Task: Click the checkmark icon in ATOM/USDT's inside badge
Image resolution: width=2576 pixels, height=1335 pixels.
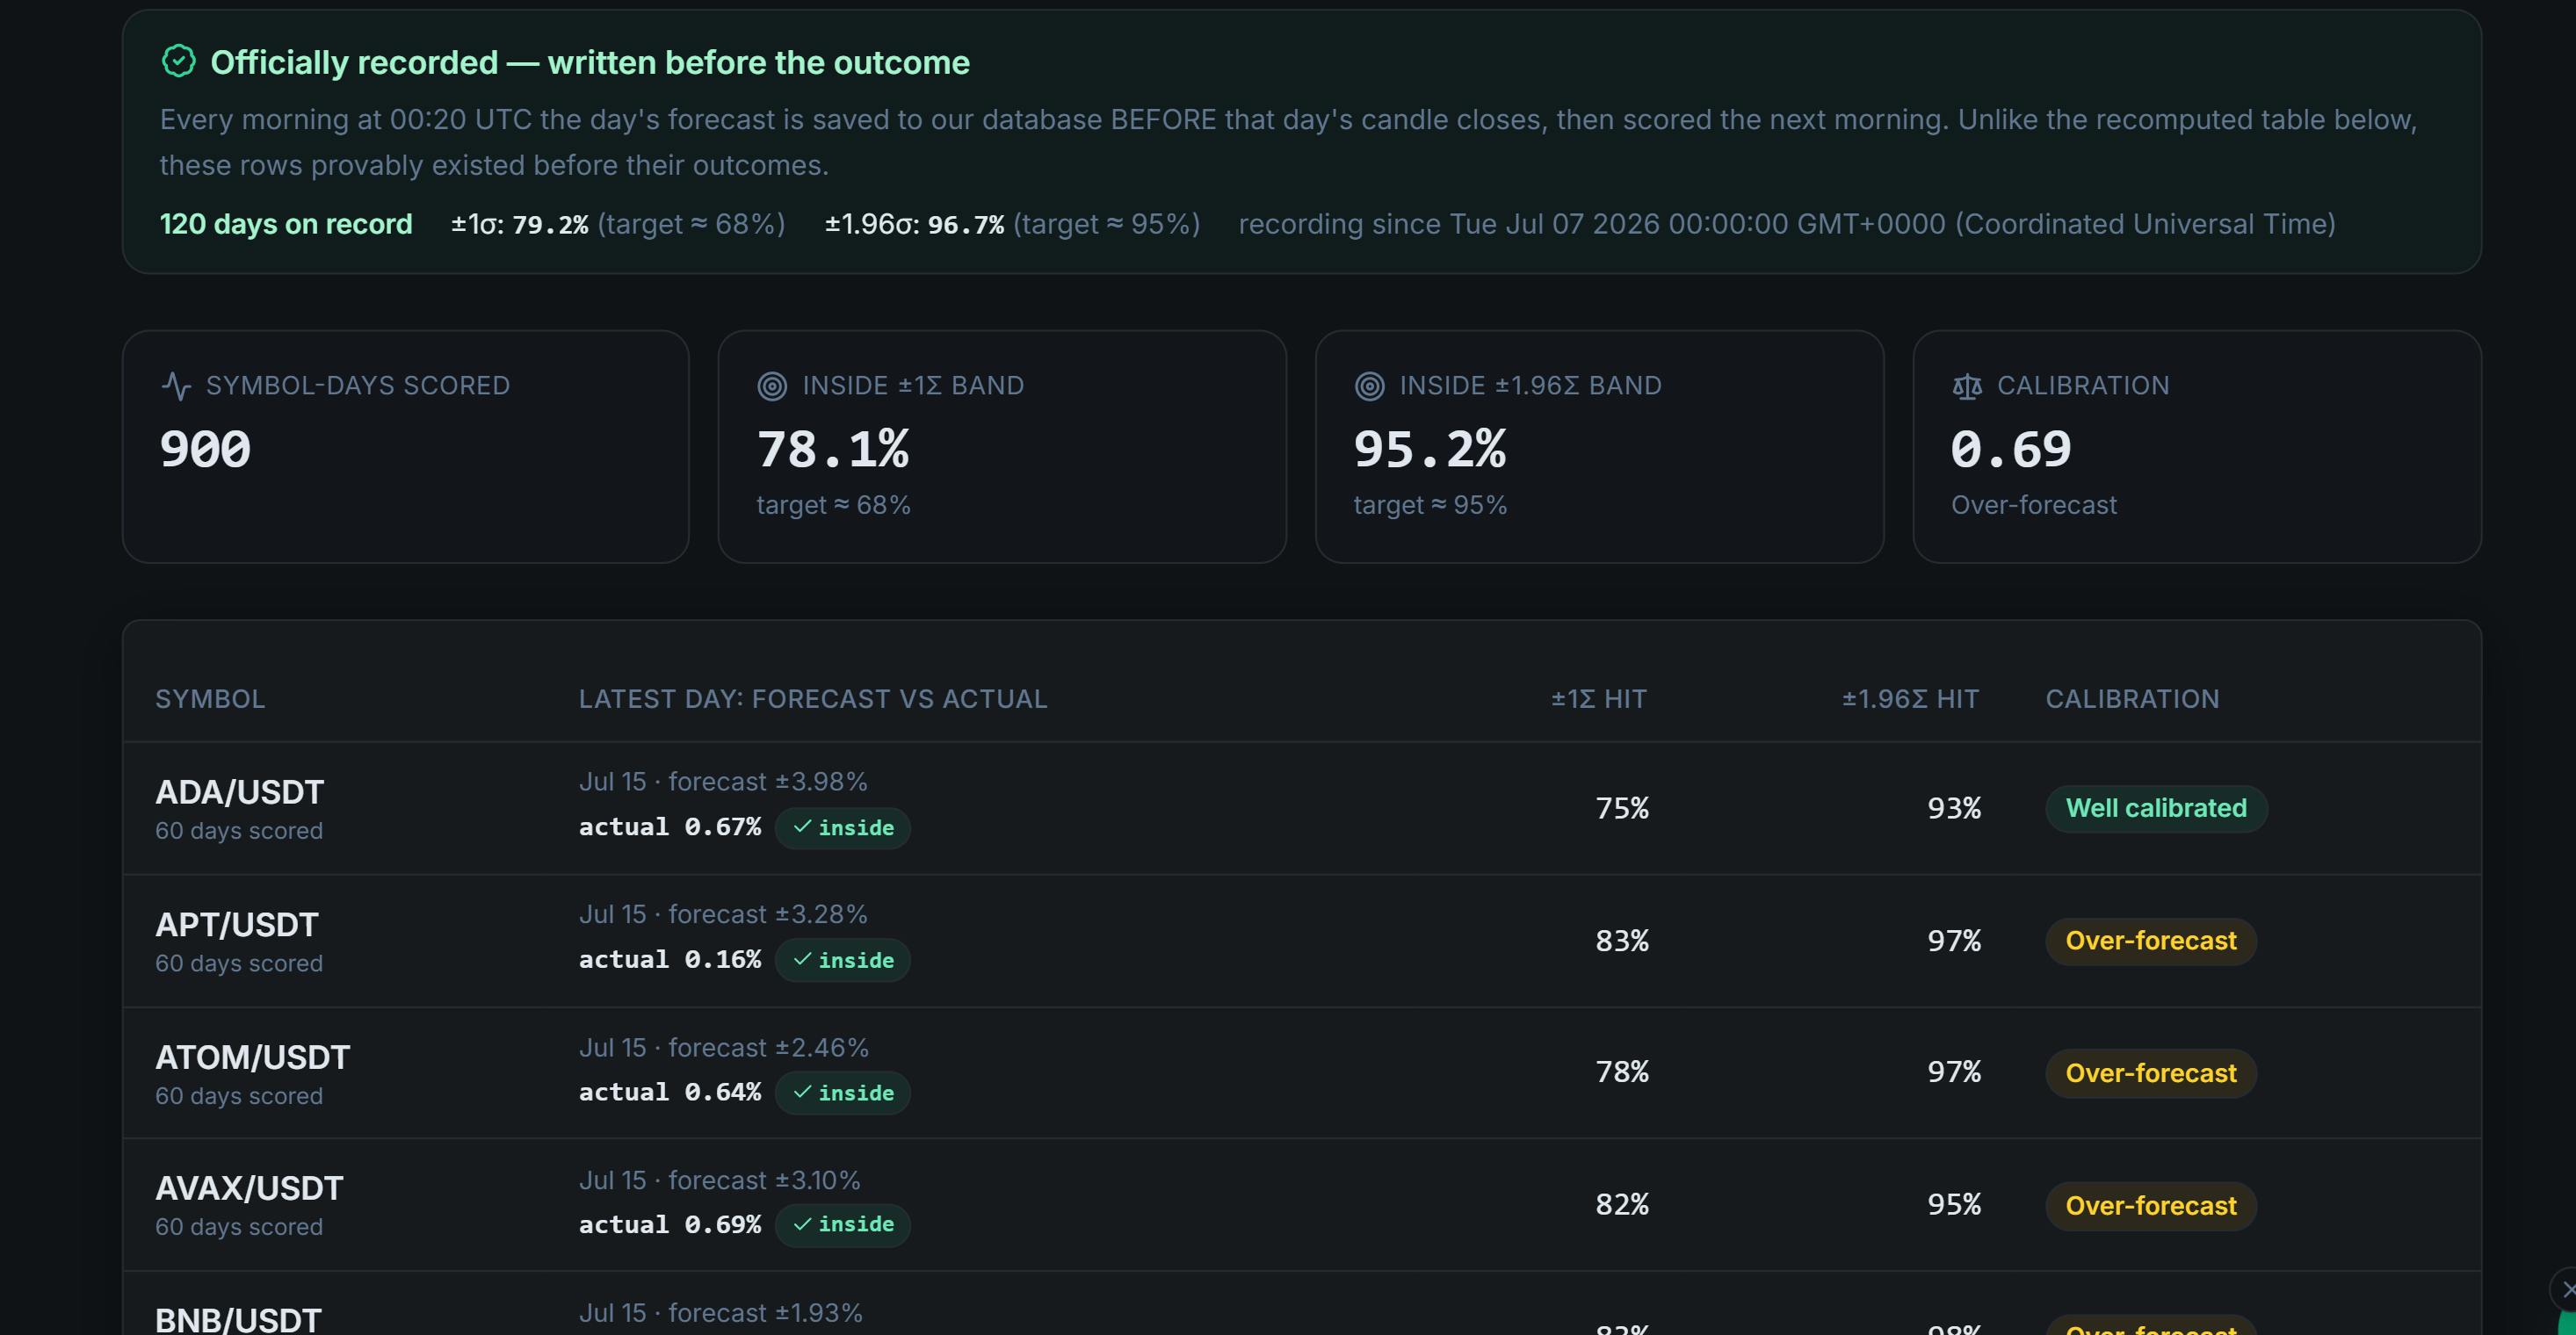Action: tap(802, 1093)
